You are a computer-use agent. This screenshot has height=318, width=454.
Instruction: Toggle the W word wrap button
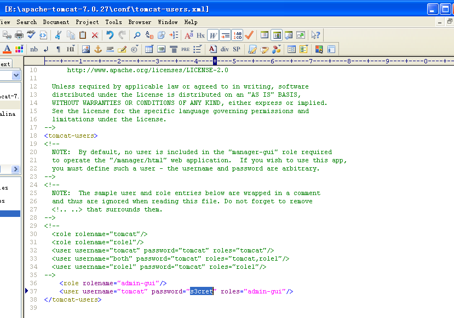point(213,35)
